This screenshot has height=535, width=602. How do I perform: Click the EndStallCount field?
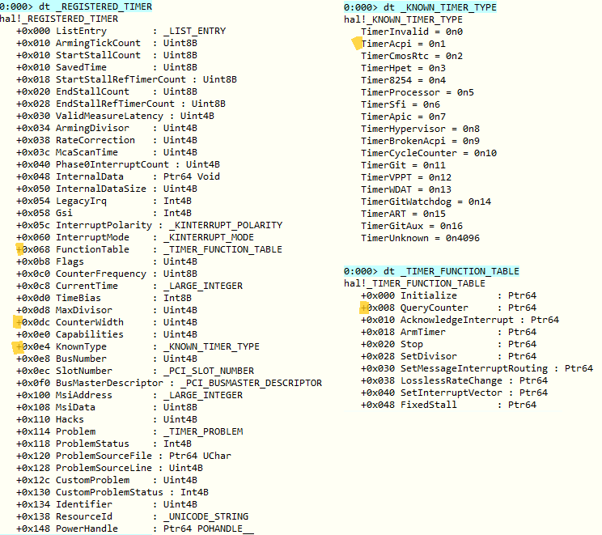107,91
